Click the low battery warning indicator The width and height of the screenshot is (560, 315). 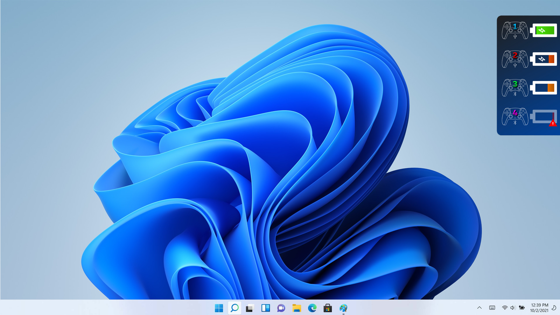[544, 117]
